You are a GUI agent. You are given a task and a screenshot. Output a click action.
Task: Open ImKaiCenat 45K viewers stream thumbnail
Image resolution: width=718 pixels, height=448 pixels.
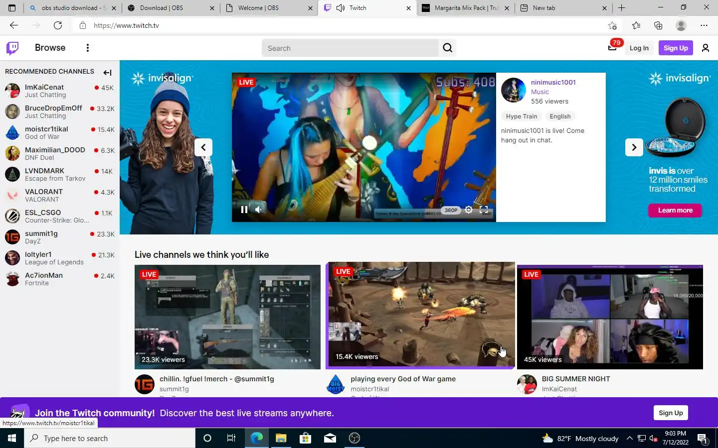tap(610, 317)
